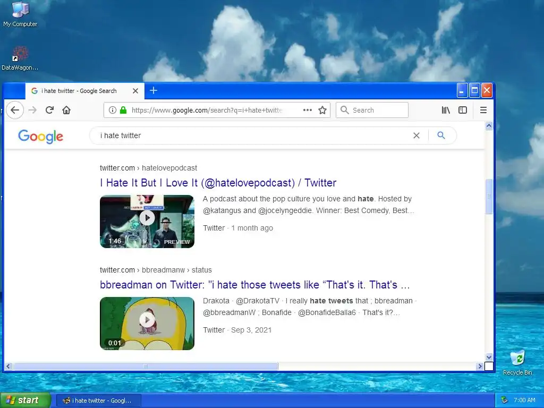
Task: Open page actions three-dot menu
Action: [x=308, y=110]
